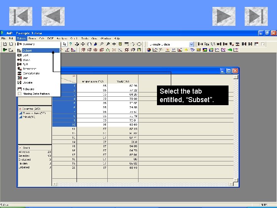Select the lasso tool

(x=102, y=44)
